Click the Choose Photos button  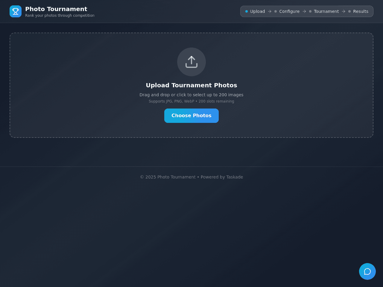191,116
